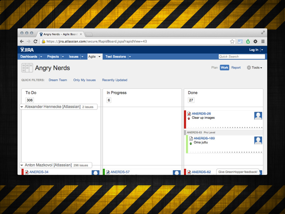Open the Agile dropdown arrow
Image resolution: width=285 pixels, height=214 pixels.
(99, 57)
